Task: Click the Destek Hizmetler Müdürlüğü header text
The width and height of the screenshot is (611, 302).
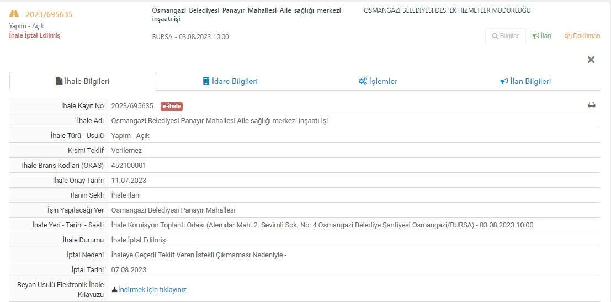Action: [x=447, y=10]
